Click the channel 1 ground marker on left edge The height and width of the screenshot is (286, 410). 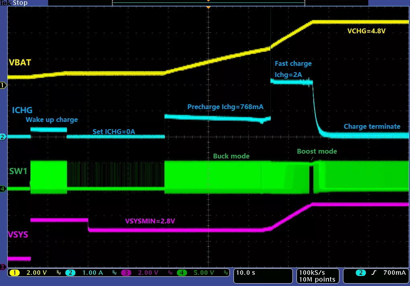click(3, 85)
